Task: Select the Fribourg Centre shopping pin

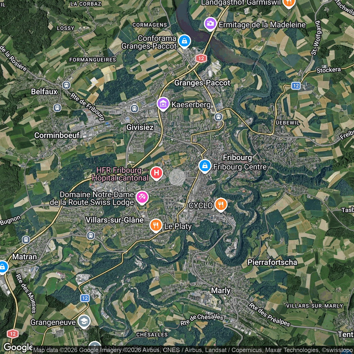Action: [205, 166]
